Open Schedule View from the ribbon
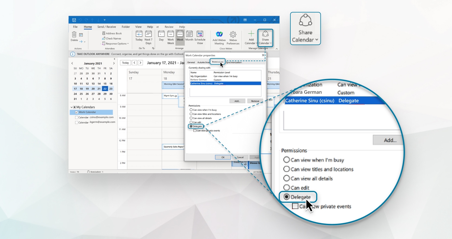The image size is (452, 239). [200, 37]
